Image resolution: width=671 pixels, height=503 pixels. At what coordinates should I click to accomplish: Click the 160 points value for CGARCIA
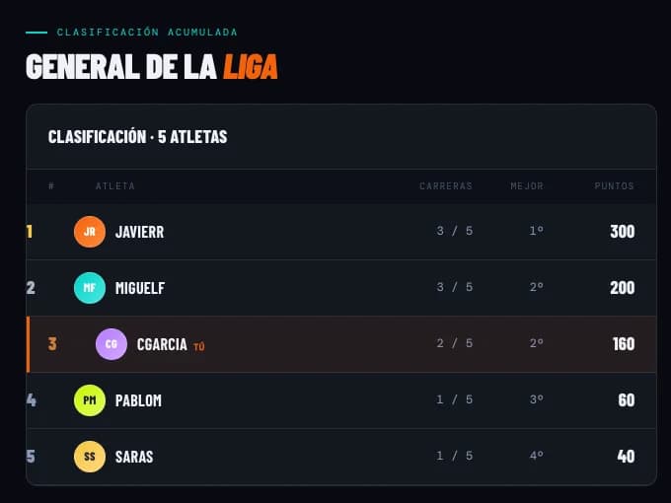tap(624, 344)
